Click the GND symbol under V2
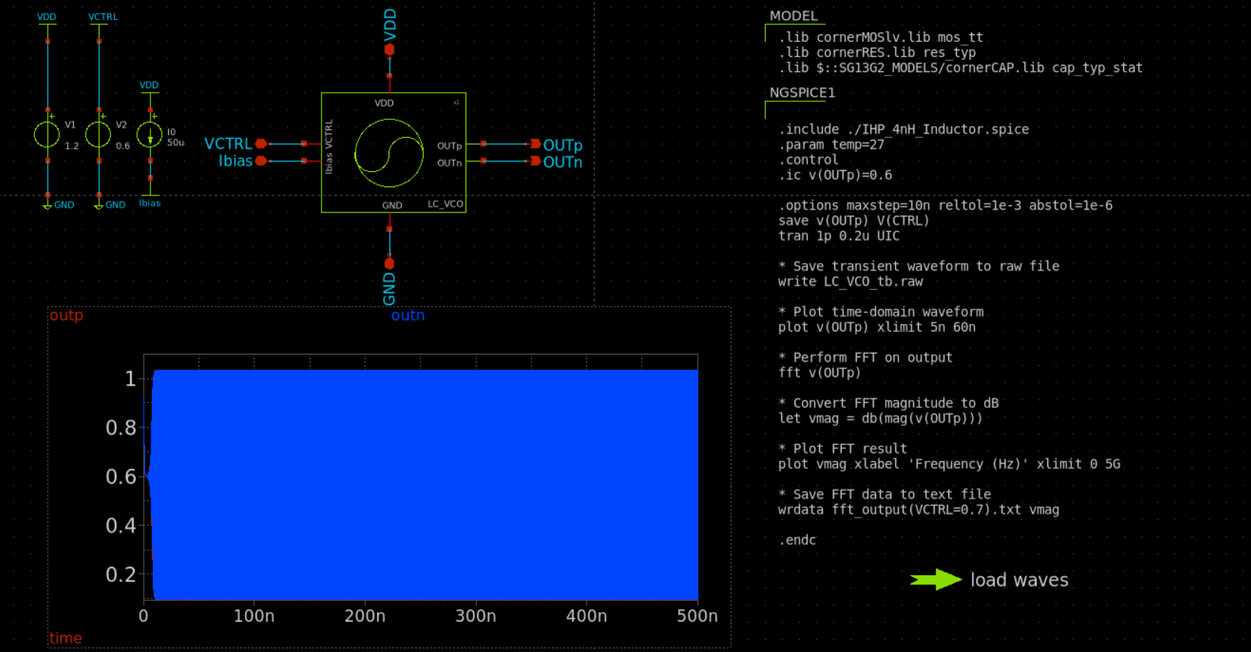The width and height of the screenshot is (1251, 652). click(x=98, y=205)
